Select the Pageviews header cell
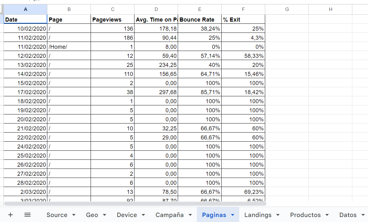 (113, 19)
